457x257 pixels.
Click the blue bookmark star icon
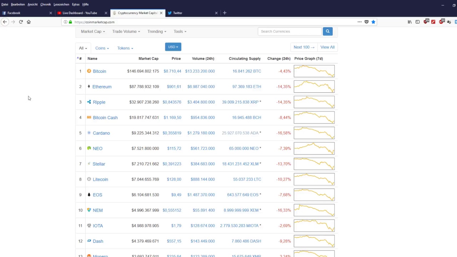click(x=373, y=22)
